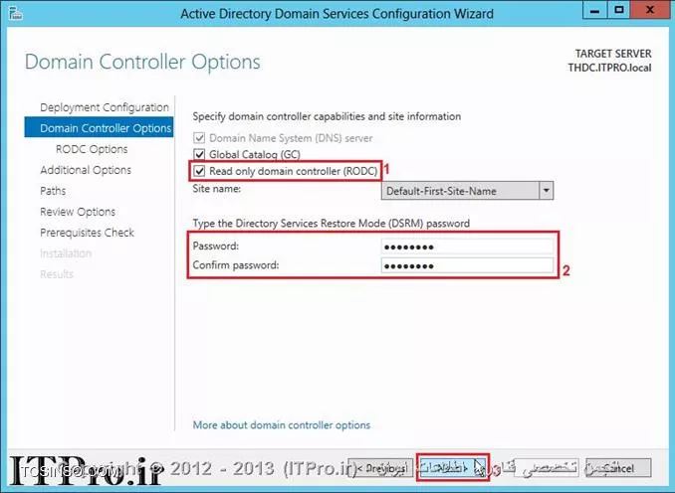The height and width of the screenshot is (493, 675).
Task: Click the Previous button
Action: click(380, 467)
